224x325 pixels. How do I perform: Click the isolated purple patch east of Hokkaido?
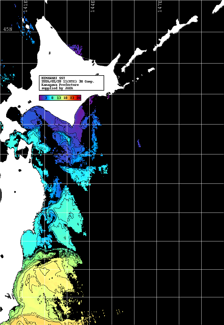tap(139, 143)
